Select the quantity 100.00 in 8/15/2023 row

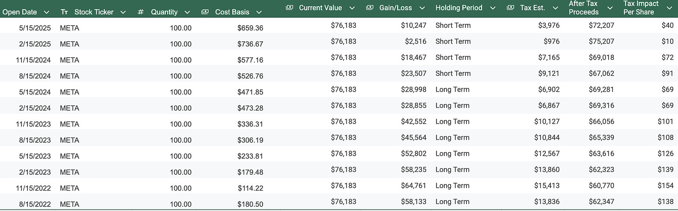[181, 140]
